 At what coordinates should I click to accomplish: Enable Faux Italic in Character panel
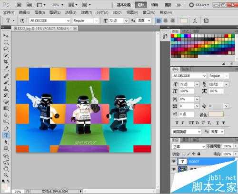(183, 123)
